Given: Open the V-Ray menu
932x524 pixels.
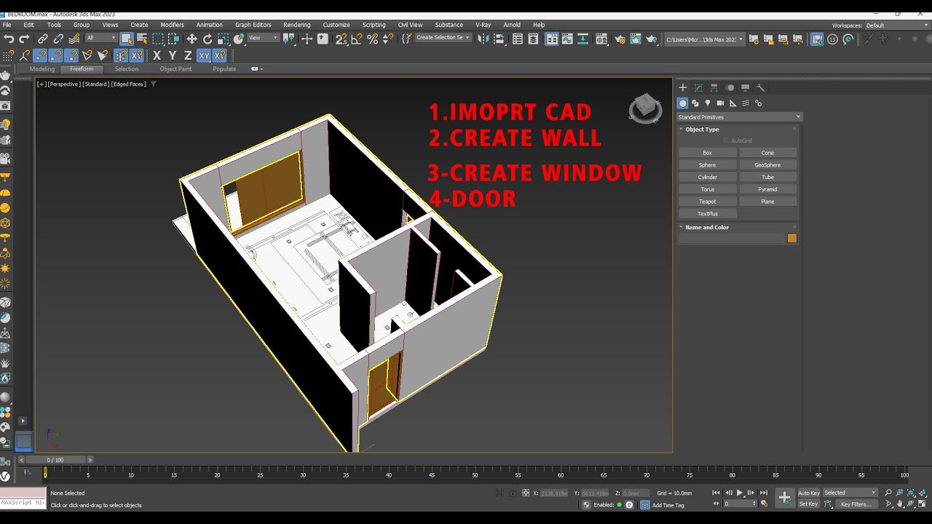Looking at the screenshot, I should coord(483,25).
